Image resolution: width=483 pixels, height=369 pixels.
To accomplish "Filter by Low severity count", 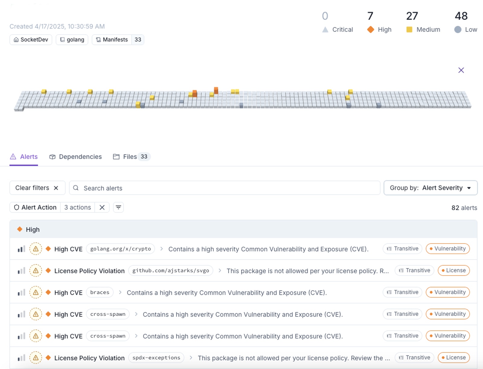I will (465, 22).
